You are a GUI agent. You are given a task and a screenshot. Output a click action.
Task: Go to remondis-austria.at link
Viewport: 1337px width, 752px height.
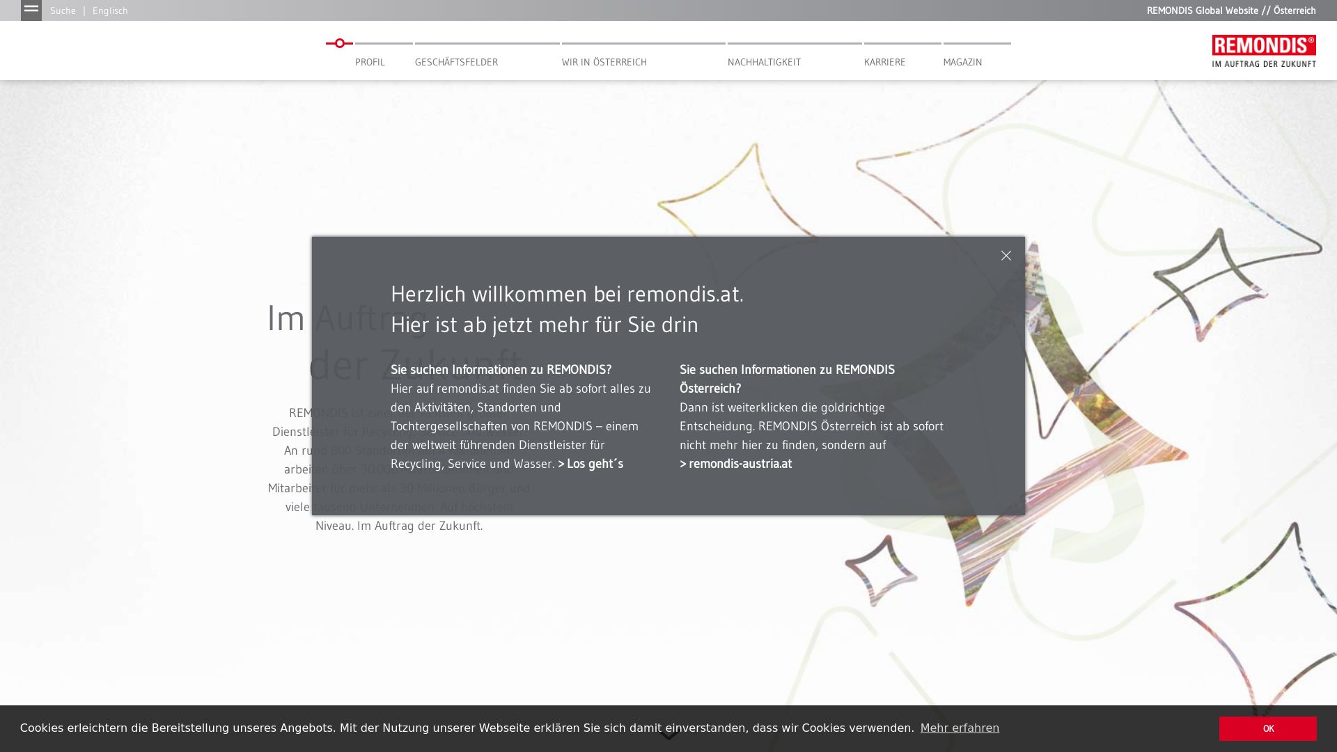point(735,464)
